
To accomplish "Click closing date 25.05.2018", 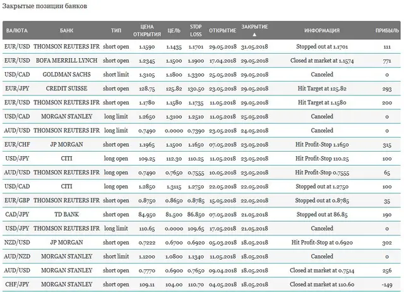I will click(x=254, y=116).
